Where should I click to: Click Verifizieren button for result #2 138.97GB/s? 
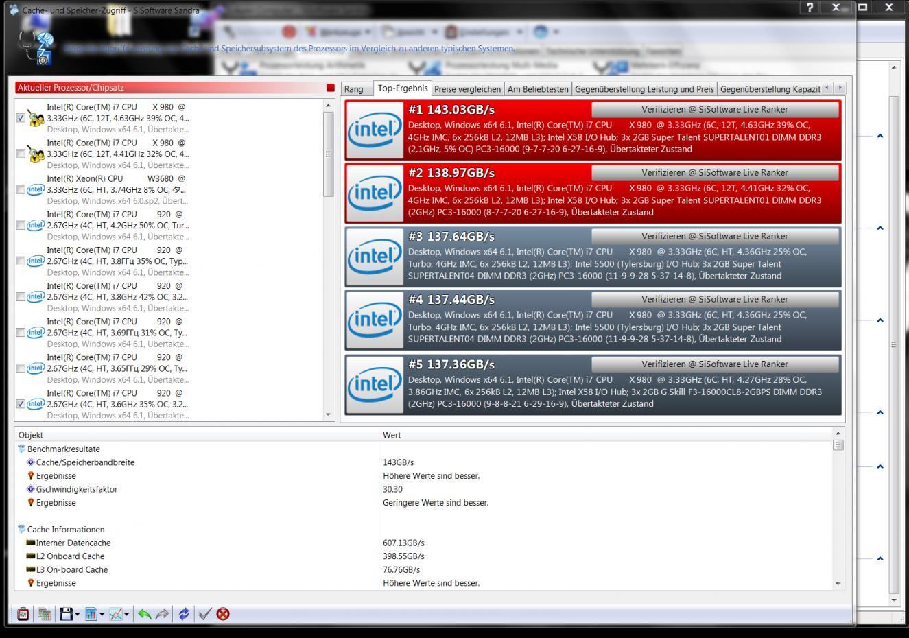[x=715, y=173]
